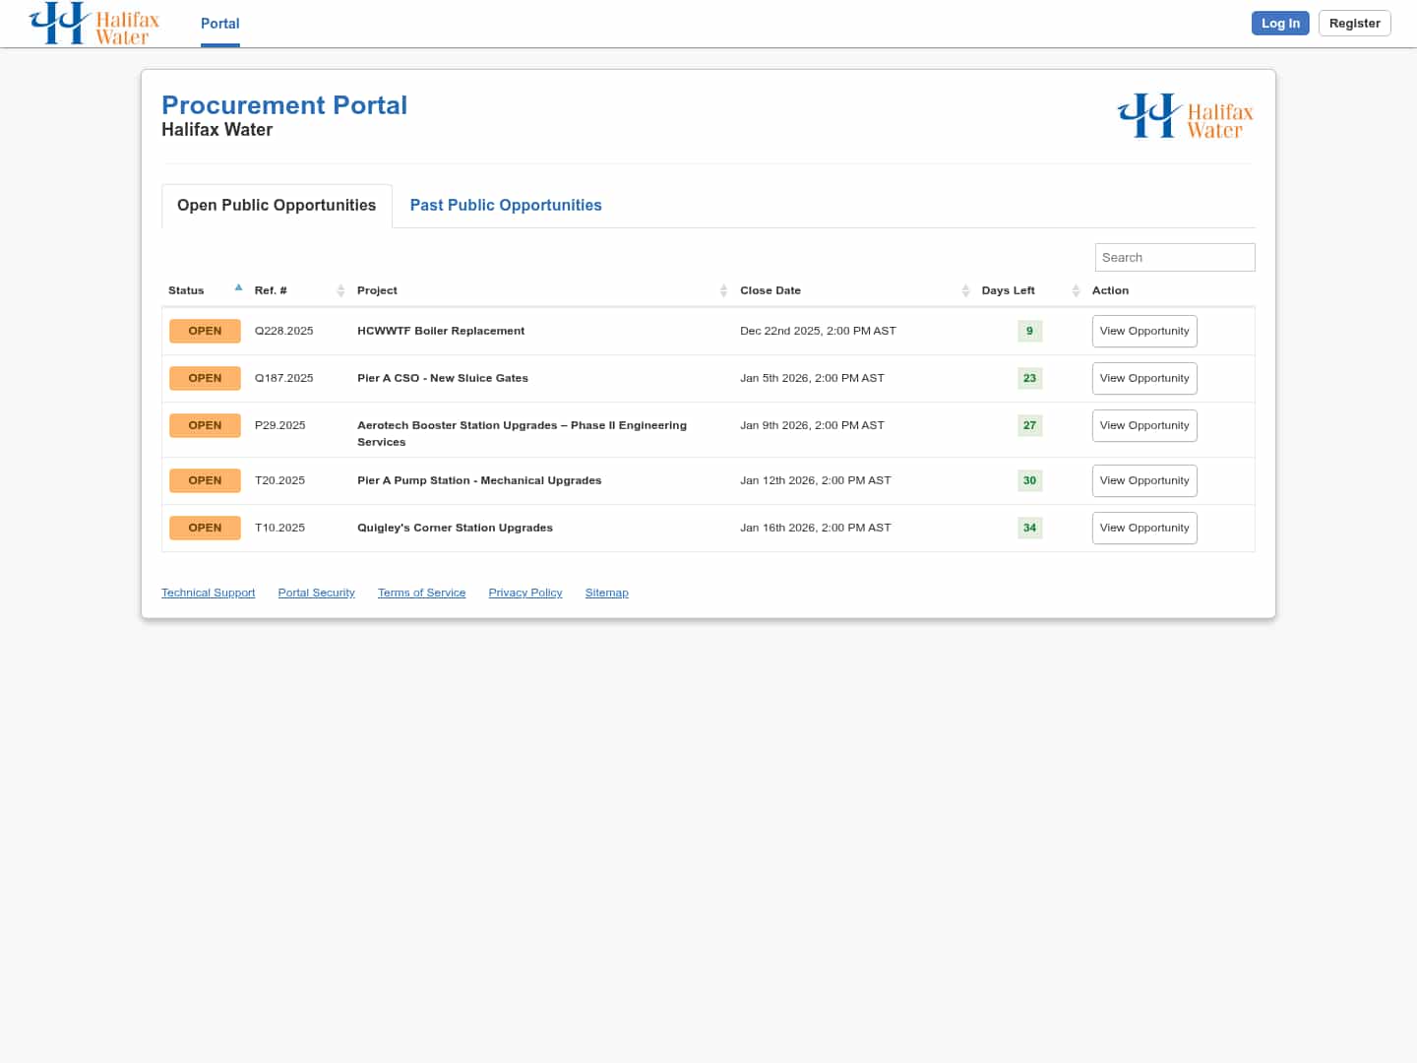This screenshot has width=1417, height=1063.
Task: Click the OPEN badge for HCWWTF Boiler Replacement
Action: pos(205,331)
